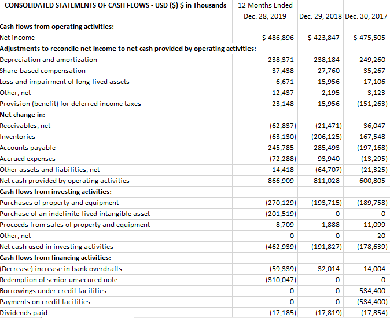Click the 'Net change in:' heading cell
The width and height of the screenshot is (390, 318).
pyautogui.click(x=23, y=115)
